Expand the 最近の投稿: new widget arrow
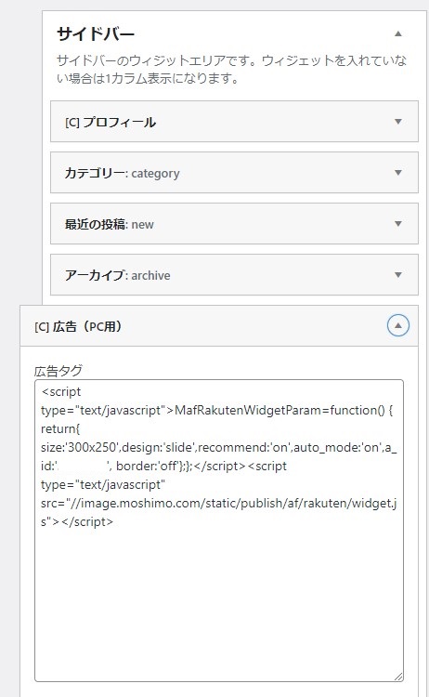The height and width of the screenshot is (697, 429). [x=398, y=224]
